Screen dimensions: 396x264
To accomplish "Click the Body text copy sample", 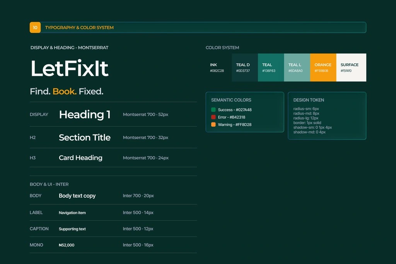I will click(x=77, y=196).
